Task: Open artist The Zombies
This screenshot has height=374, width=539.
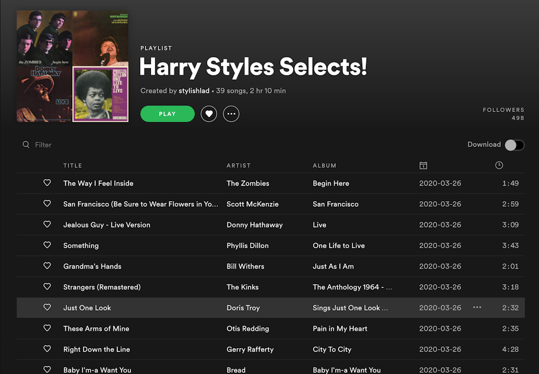Action: [x=248, y=183]
